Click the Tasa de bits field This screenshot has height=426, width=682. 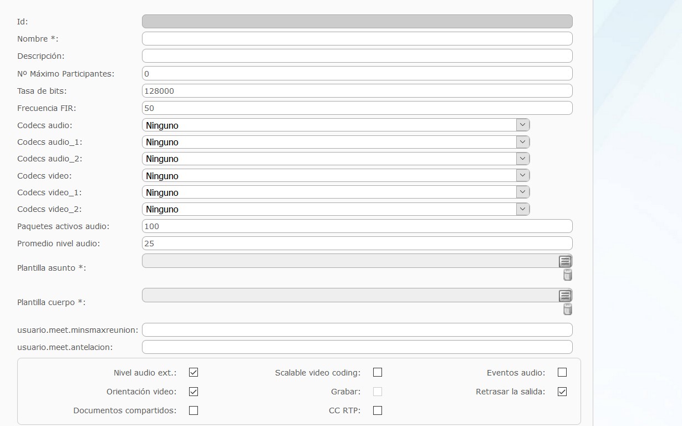tap(357, 90)
